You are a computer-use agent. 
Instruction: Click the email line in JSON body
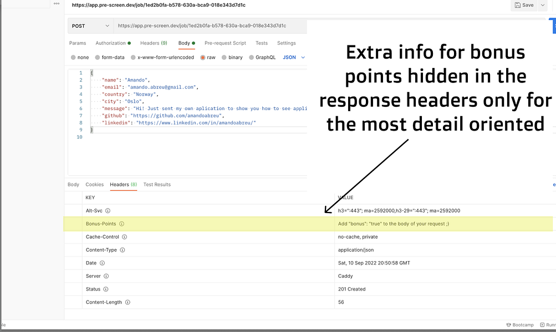[x=150, y=87]
